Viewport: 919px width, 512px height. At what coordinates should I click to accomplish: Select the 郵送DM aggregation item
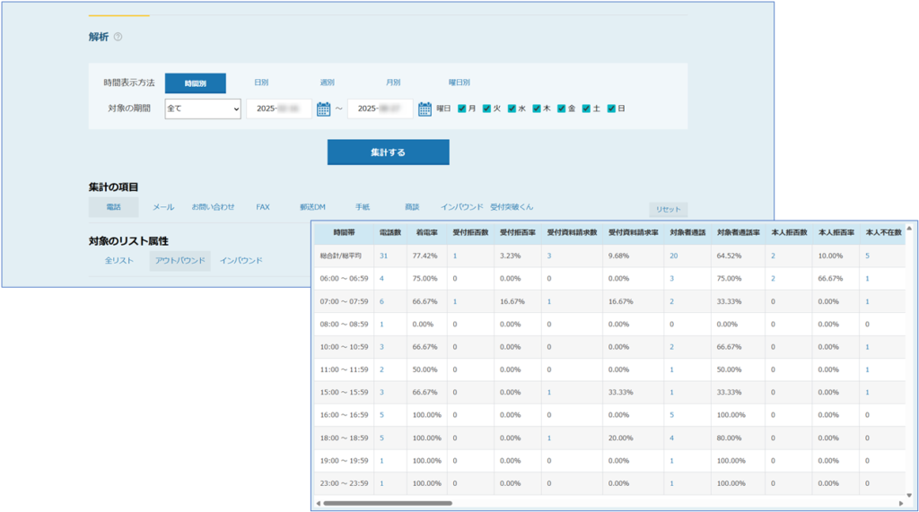(x=312, y=207)
